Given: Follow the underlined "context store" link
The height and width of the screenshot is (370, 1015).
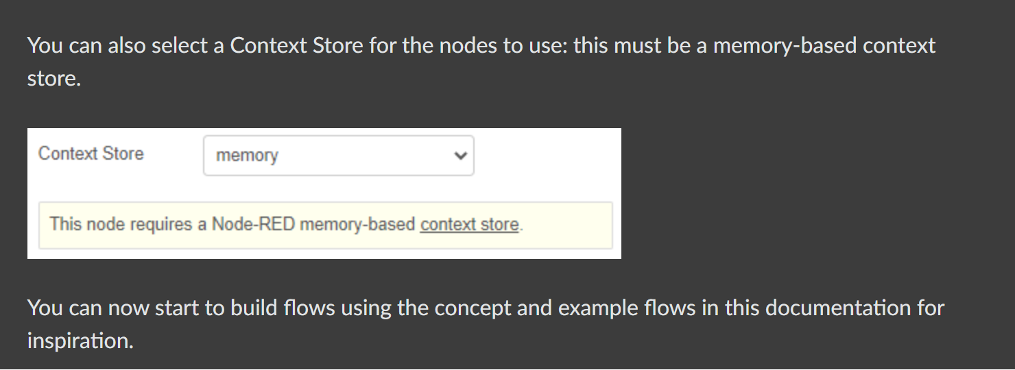Looking at the screenshot, I should coord(470,225).
